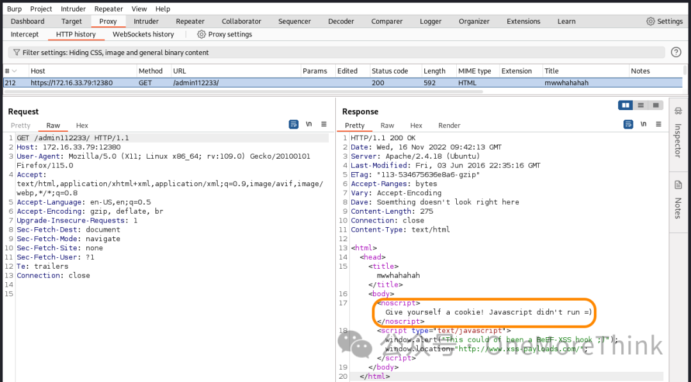Viewport: 691px width, 382px height.
Task: Open the Learn tab
Action: coord(566,21)
